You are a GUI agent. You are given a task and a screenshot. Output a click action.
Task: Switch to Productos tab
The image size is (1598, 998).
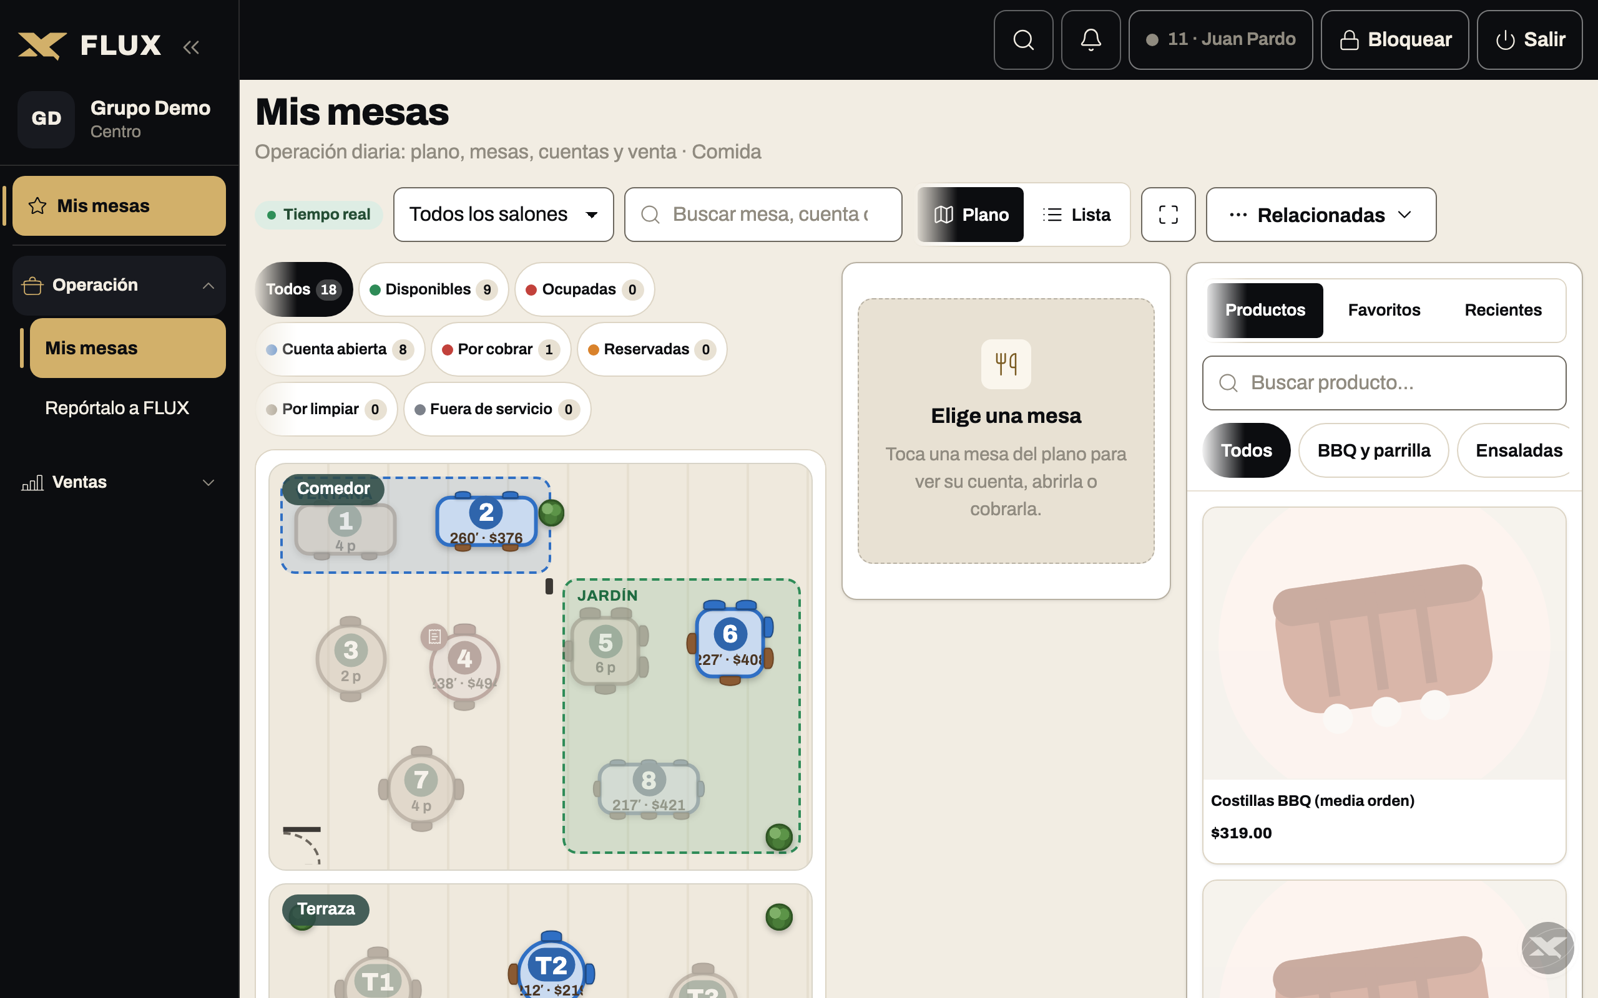tap(1265, 310)
